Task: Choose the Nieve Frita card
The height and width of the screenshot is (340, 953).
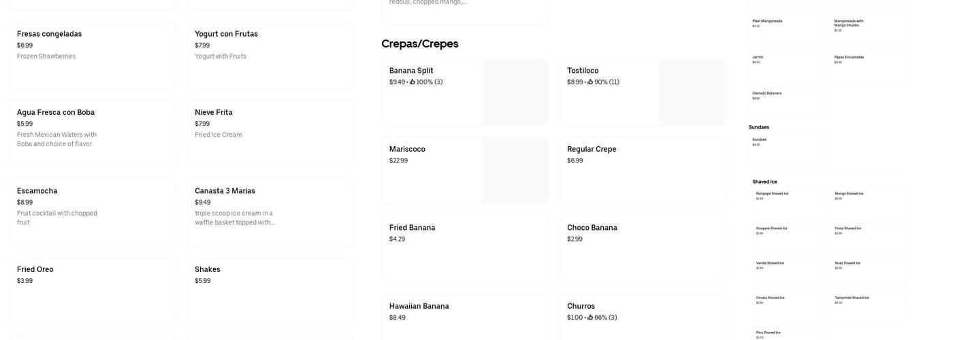Action: [x=270, y=134]
